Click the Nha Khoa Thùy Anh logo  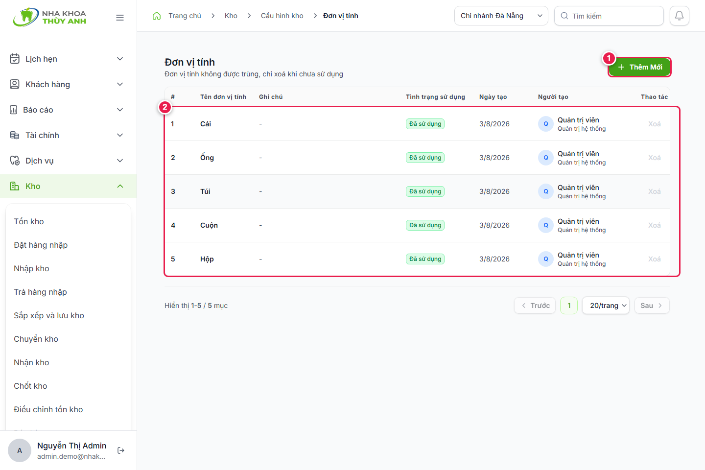(x=50, y=17)
